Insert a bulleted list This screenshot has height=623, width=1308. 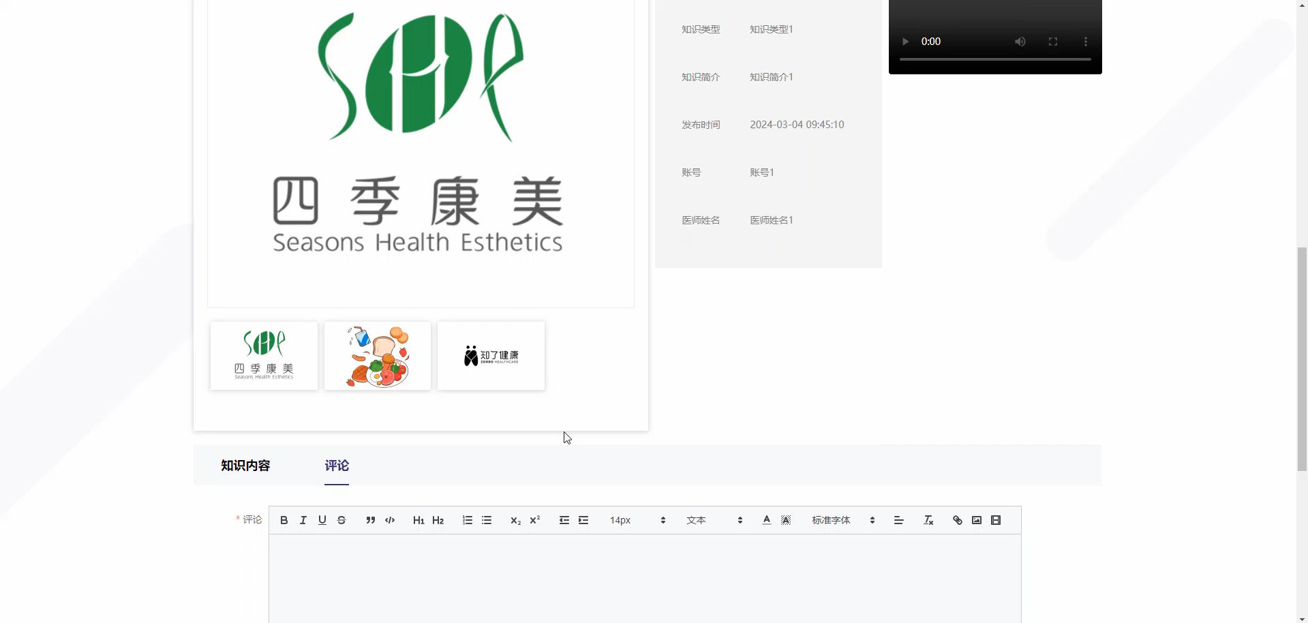pyautogui.click(x=487, y=520)
